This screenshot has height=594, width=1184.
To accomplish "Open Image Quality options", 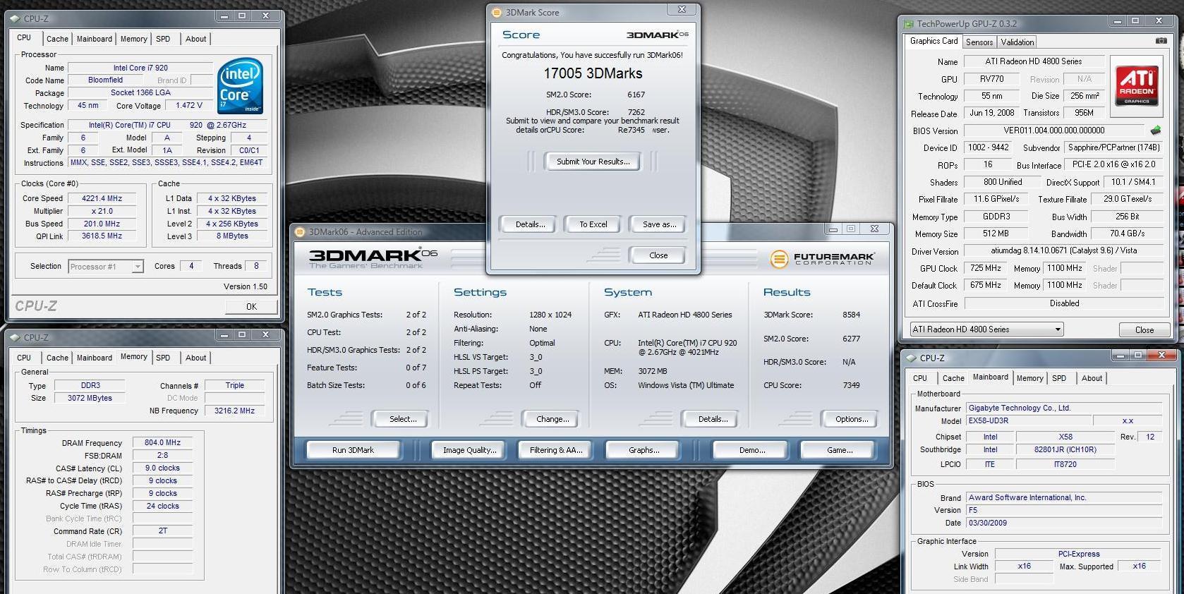I will point(469,450).
